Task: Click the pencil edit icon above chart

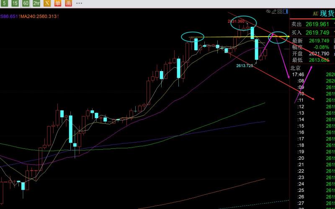Action: [274, 12]
